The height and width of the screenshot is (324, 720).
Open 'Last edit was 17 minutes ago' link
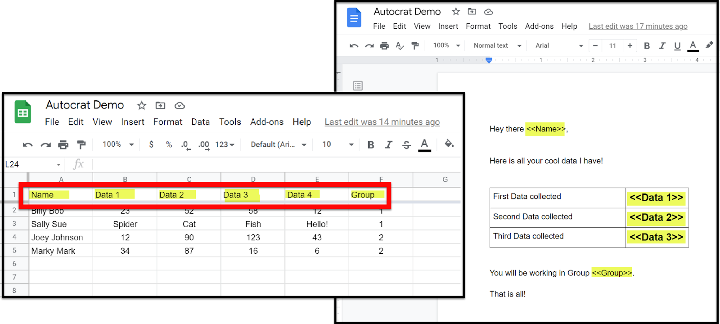click(x=638, y=26)
